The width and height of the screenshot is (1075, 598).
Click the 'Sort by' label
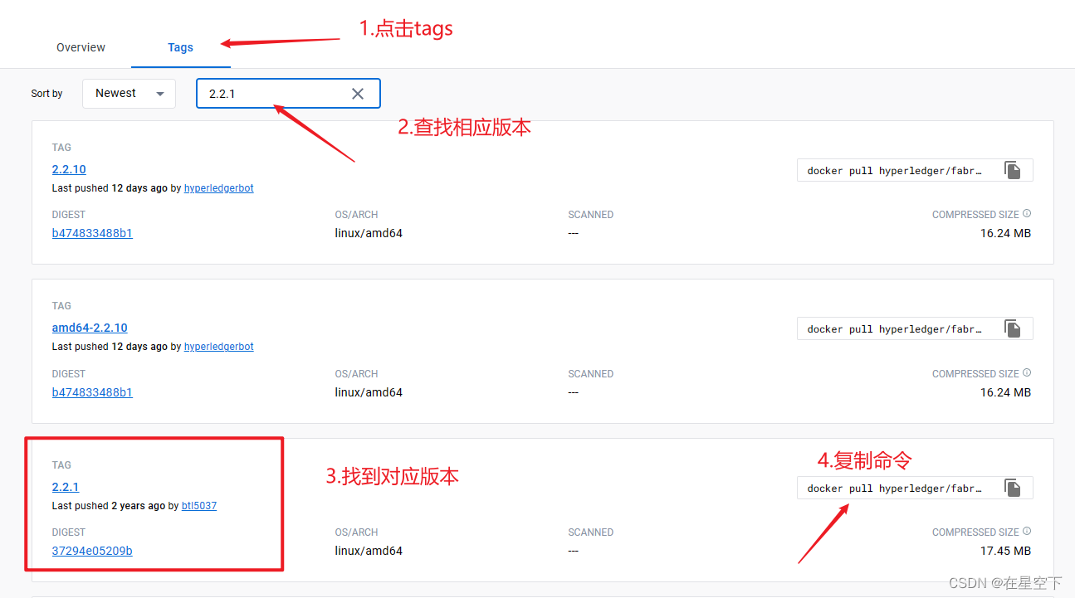click(x=46, y=94)
